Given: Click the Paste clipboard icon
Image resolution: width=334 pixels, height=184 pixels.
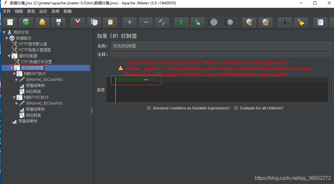Looking at the screenshot, I should point(110,22).
